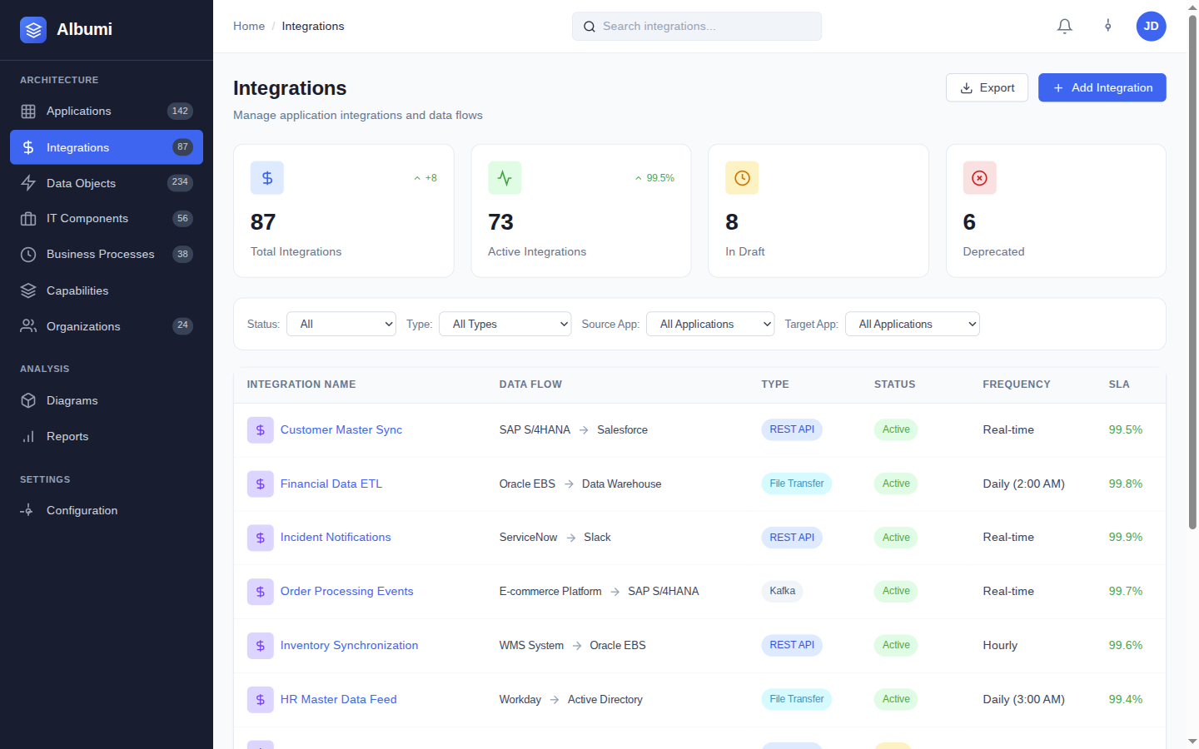Go to Home via the breadcrumb
Viewport: 1199px width, 749px height.
(x=248, y=26)
